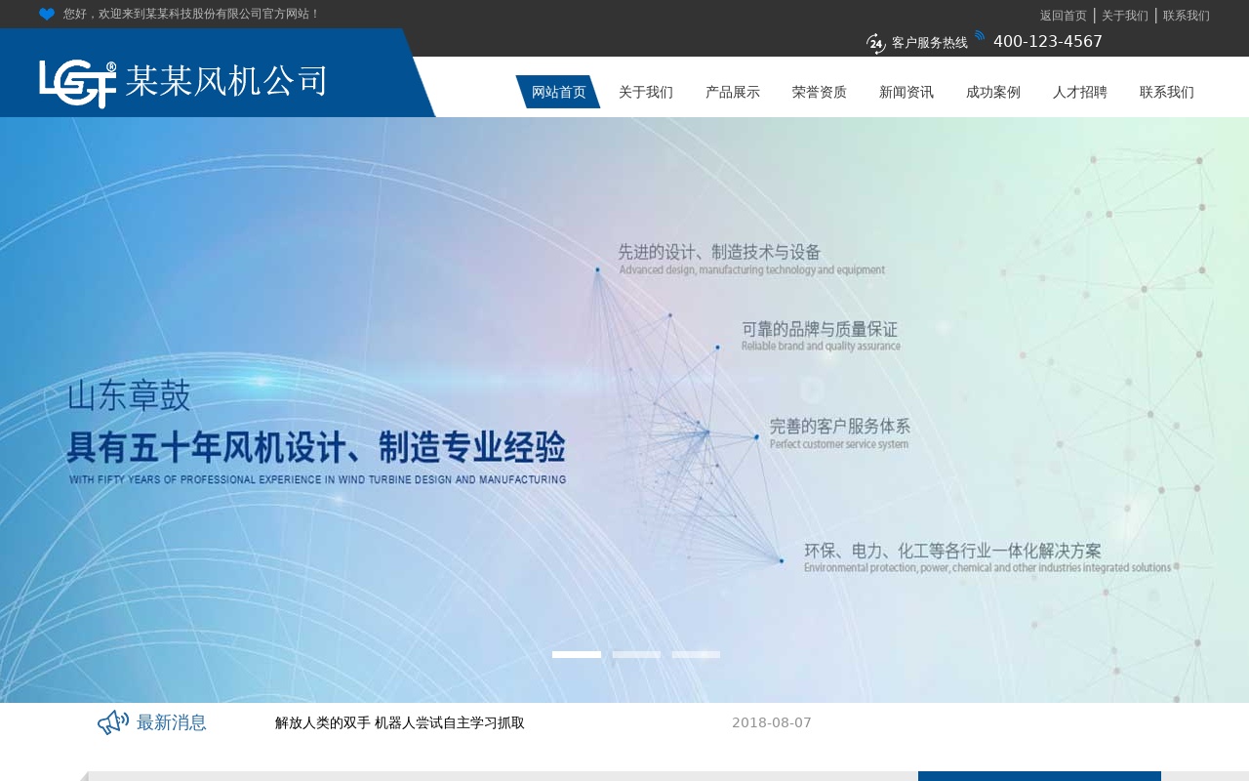The width and height of the screenshot is (1249, 781).
Task: Click 某某风机公司 company name text
Action: 226,81
